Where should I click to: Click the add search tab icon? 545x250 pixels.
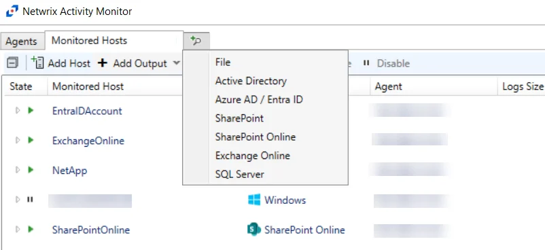click(x=196, y=41)
